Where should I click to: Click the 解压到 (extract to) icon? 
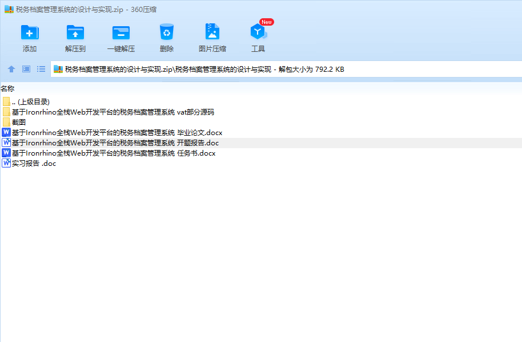pos(75,32)
